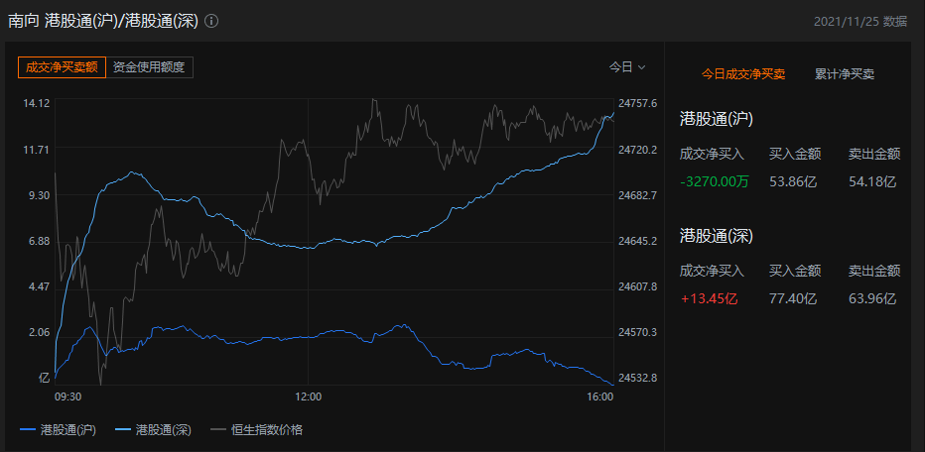Open the 今日 time range dropdown
Viewport: 925px width, 452px height.
tap(627, 67)
